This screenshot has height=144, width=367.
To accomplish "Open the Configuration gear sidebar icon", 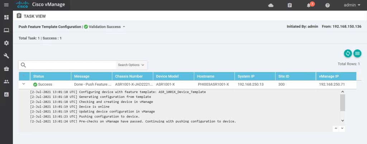I will pos(6,43).
